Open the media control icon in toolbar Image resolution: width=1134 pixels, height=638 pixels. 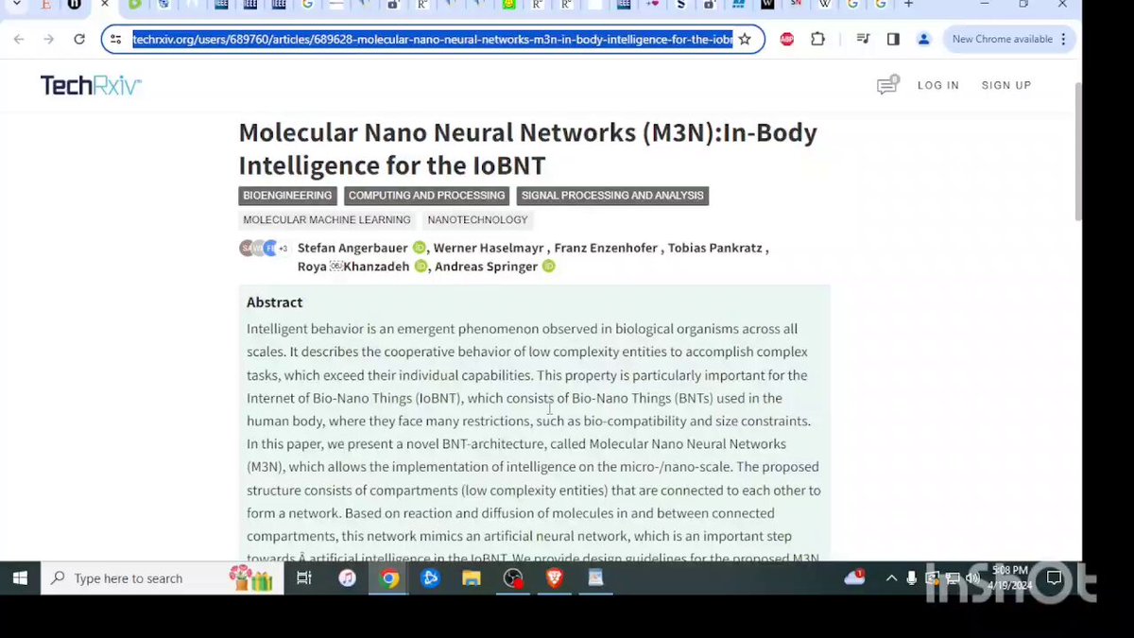click(x=862, y=40)
